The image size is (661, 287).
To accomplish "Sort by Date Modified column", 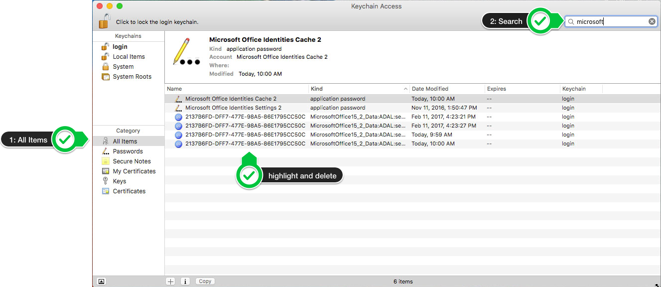I will [x=447, y=89].
